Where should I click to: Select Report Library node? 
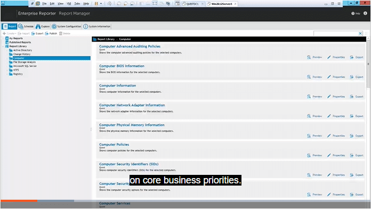[18, 46]
